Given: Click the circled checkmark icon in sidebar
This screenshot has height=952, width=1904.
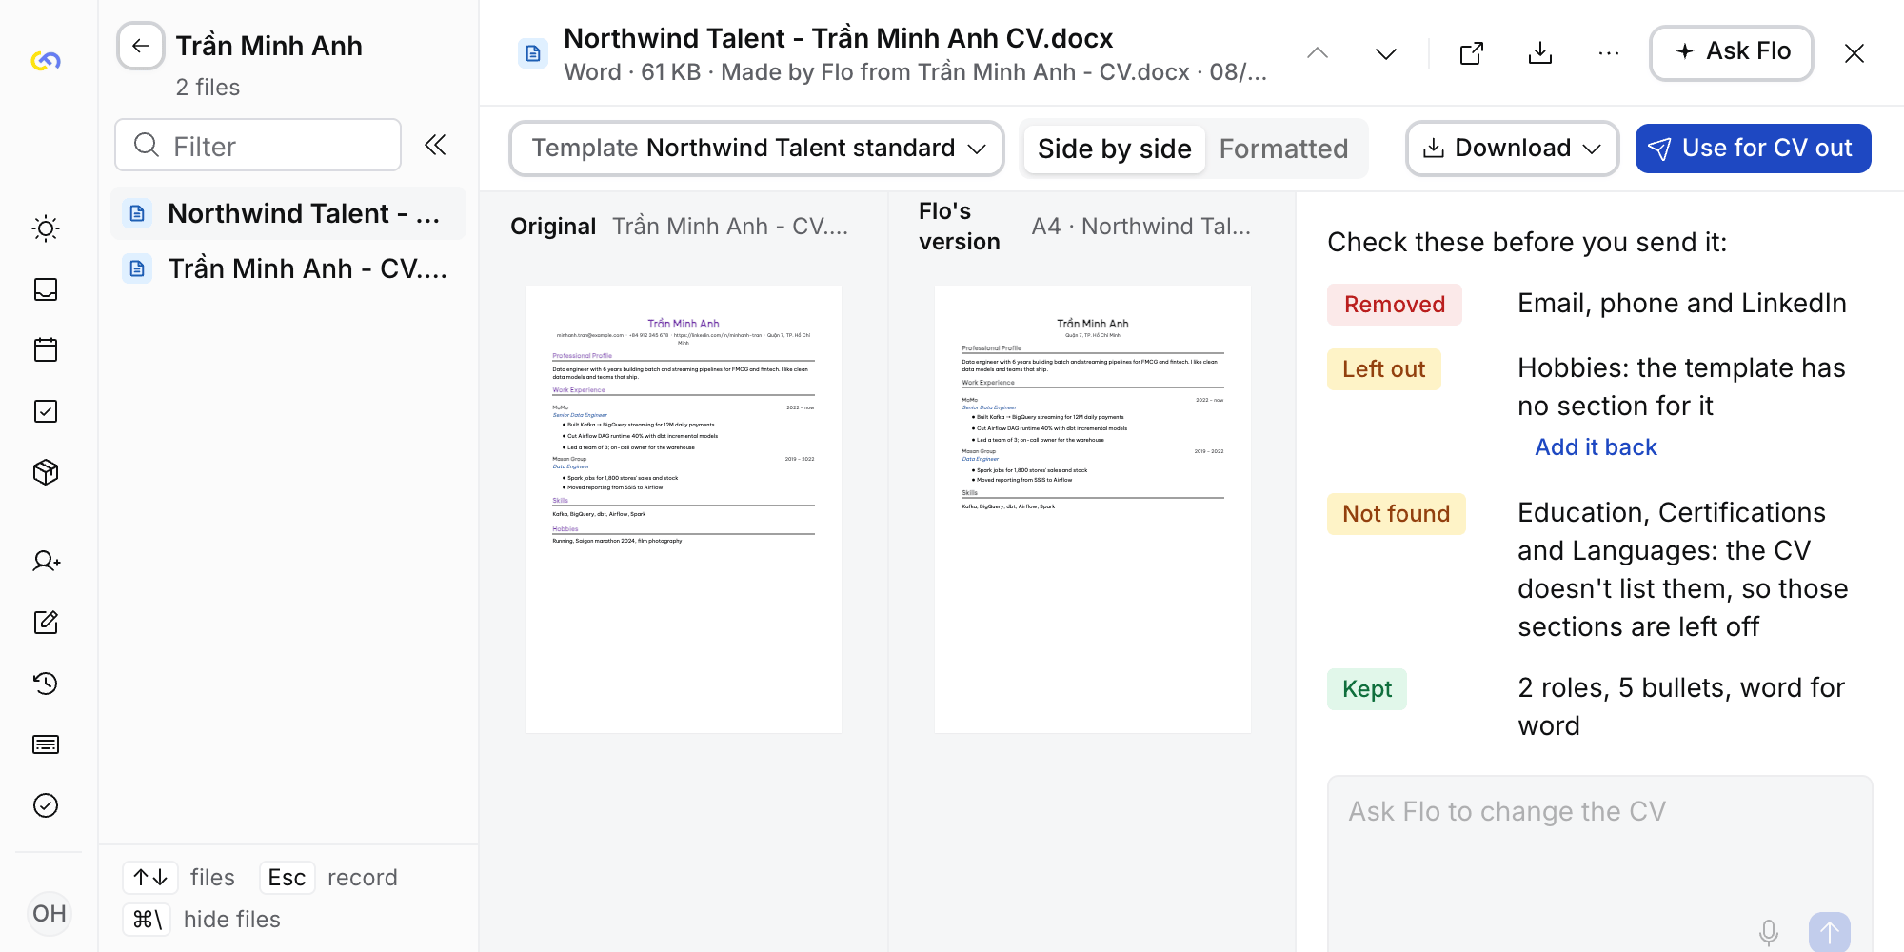Looking at the screenshot, I should point(46,805).
